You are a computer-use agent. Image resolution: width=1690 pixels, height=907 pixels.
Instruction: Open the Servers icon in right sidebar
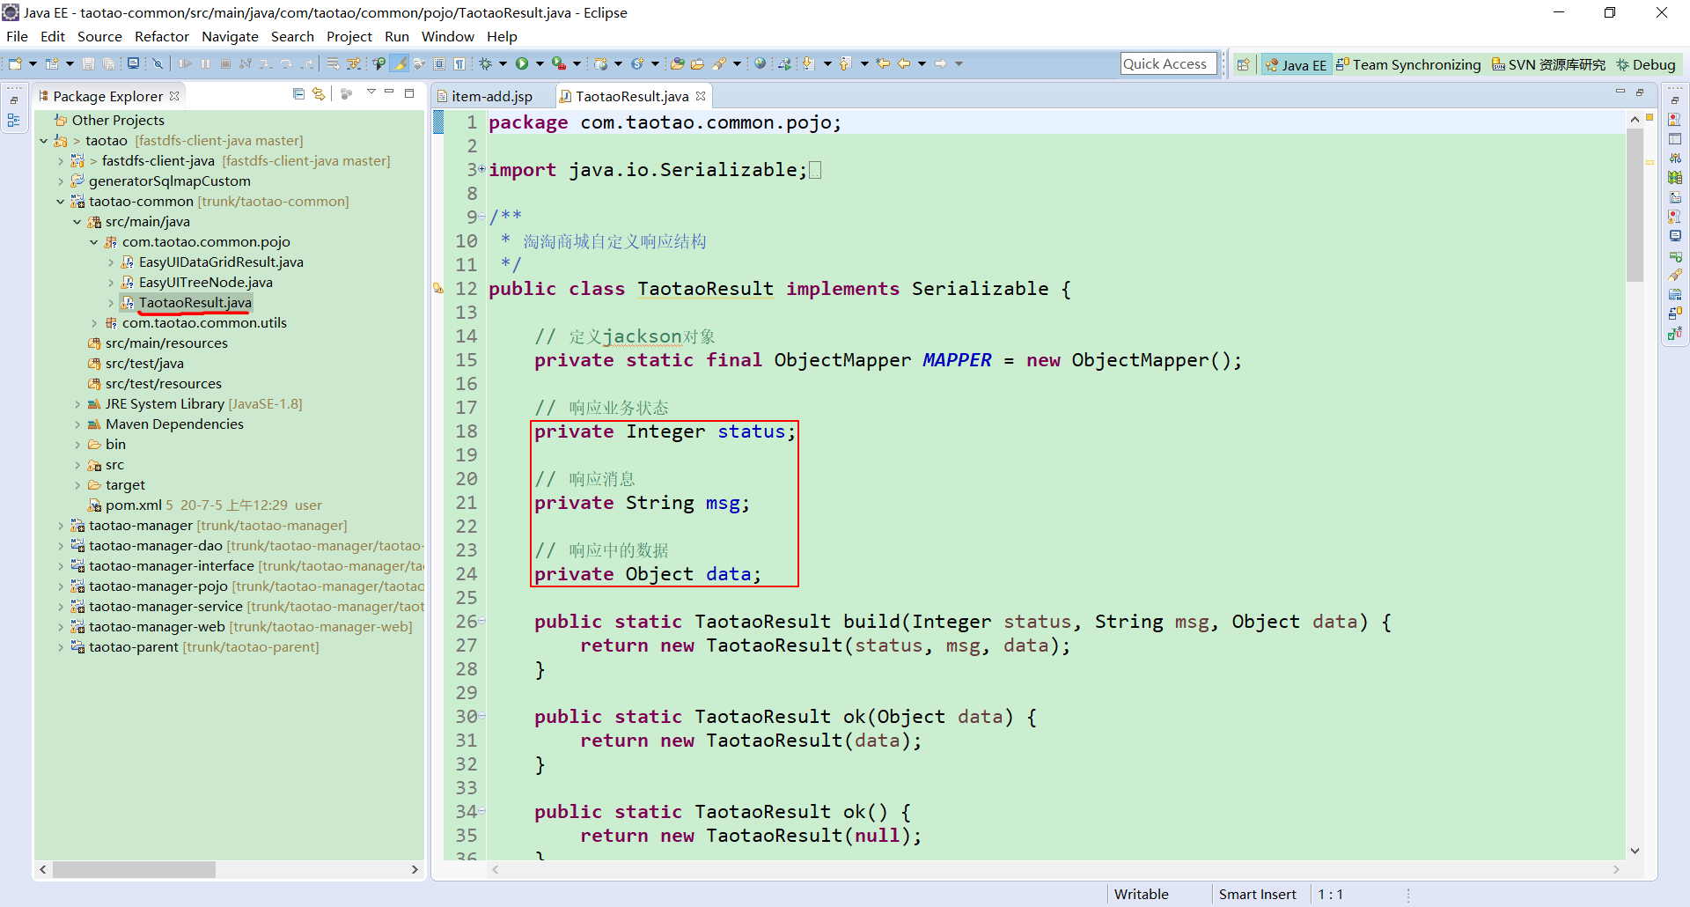pos(1675,159)
